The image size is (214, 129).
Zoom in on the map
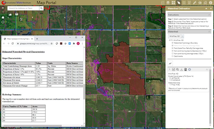3,8
